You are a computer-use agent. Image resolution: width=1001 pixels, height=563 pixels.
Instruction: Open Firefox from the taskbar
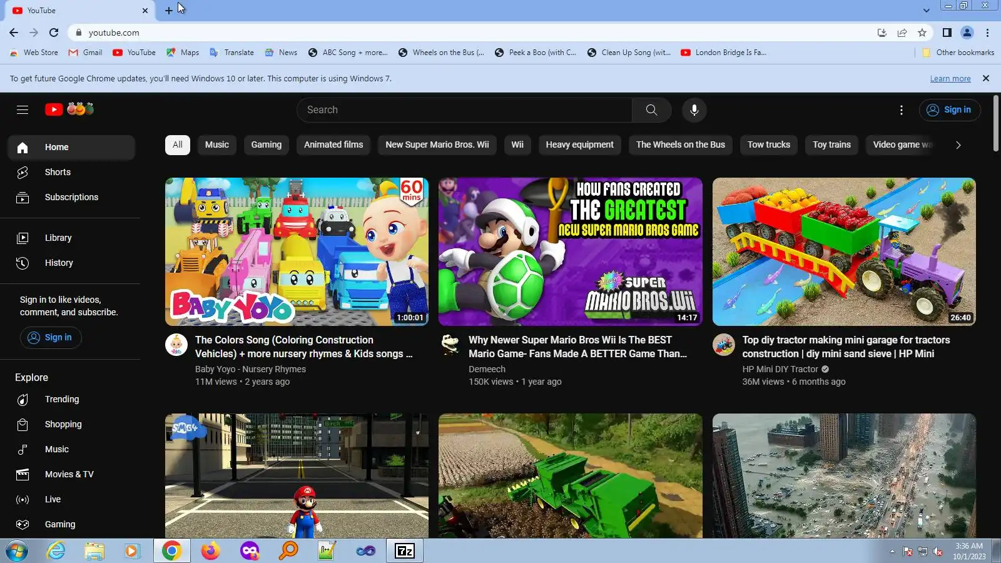pos(211,551)
